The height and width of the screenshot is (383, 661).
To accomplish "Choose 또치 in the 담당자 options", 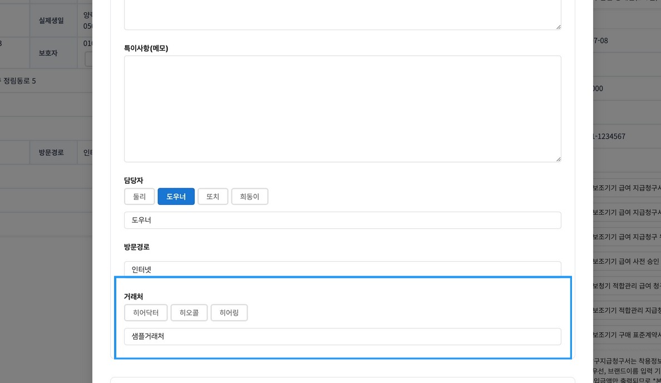I will tap(213, 197).
